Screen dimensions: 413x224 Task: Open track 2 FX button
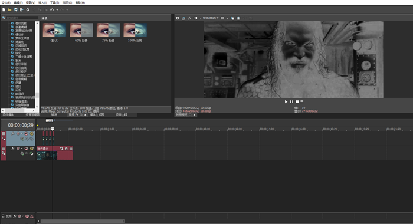click(12, 149)
